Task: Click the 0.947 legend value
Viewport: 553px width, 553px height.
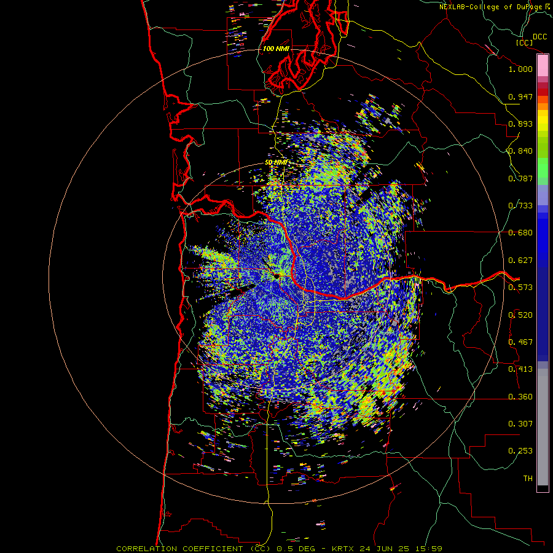Action: click(520, 96)
